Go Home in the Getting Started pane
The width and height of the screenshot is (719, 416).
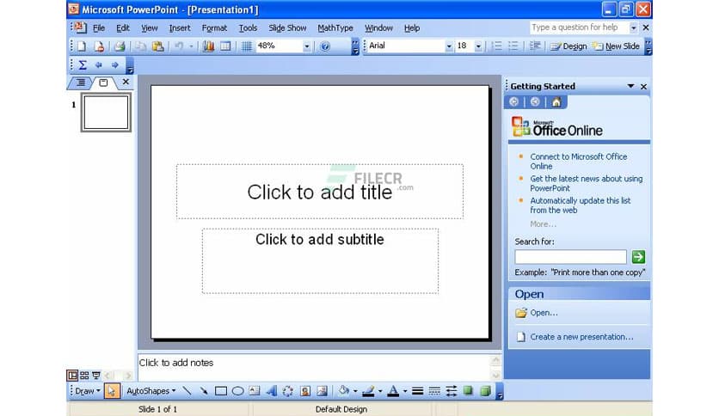pos(556,102)
